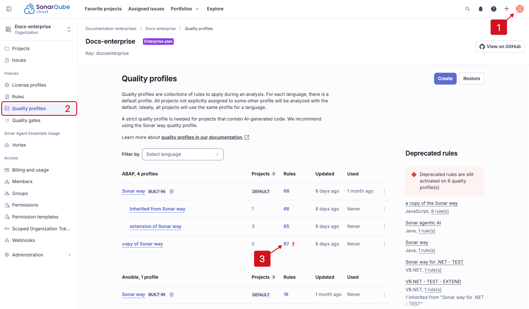Screen dimensions: 529x309
Task: Open quality profiles documentation link
Action: pyautogui.click(x=205, y=137)
